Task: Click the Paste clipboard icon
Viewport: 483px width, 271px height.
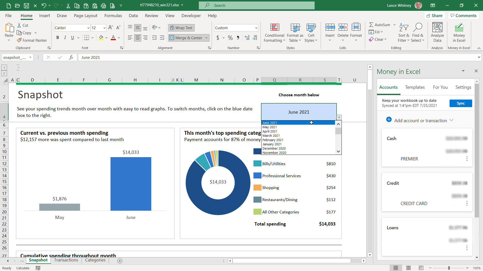Action: pyautogui.click(x=9, y=28)
